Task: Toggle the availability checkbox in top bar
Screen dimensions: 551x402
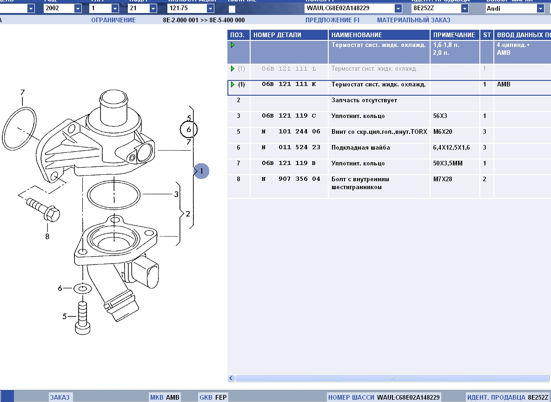Action: (x=232, y=9)
